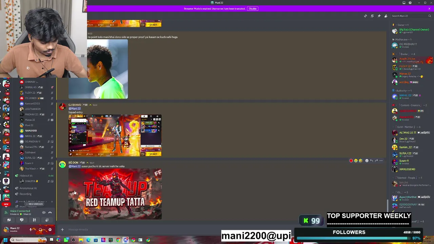Click the search magnifier icon
The height and width of the screenshot is (244, 434).
click(430, 16)
